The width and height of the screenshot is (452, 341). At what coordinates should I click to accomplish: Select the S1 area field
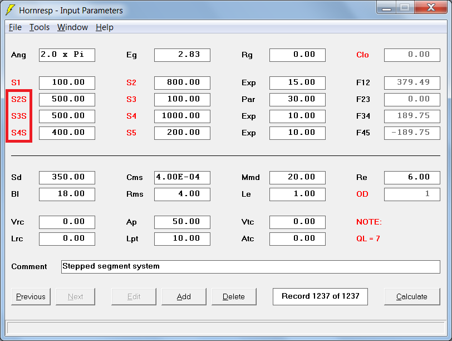[x=67, y=83]
